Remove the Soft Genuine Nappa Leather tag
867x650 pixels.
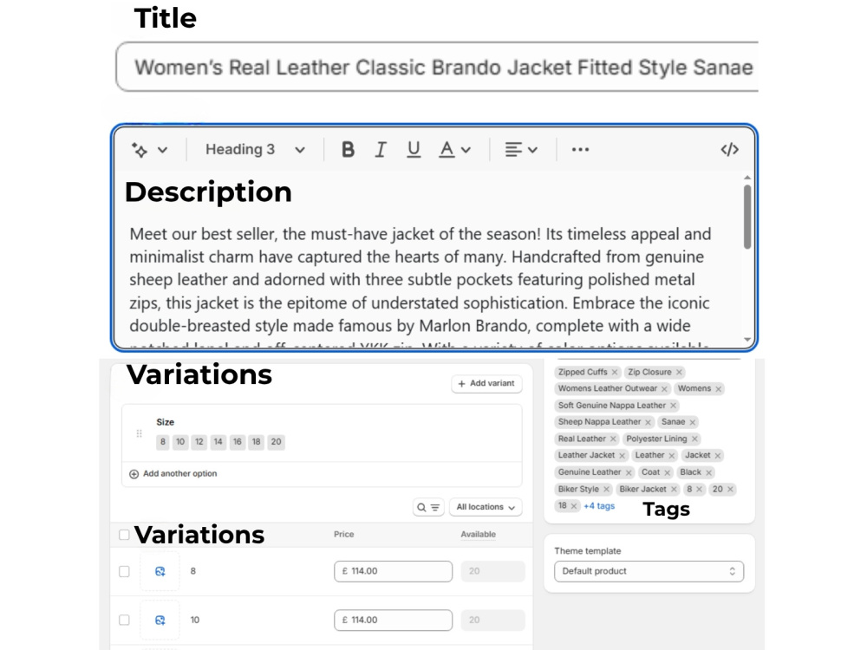673,406
